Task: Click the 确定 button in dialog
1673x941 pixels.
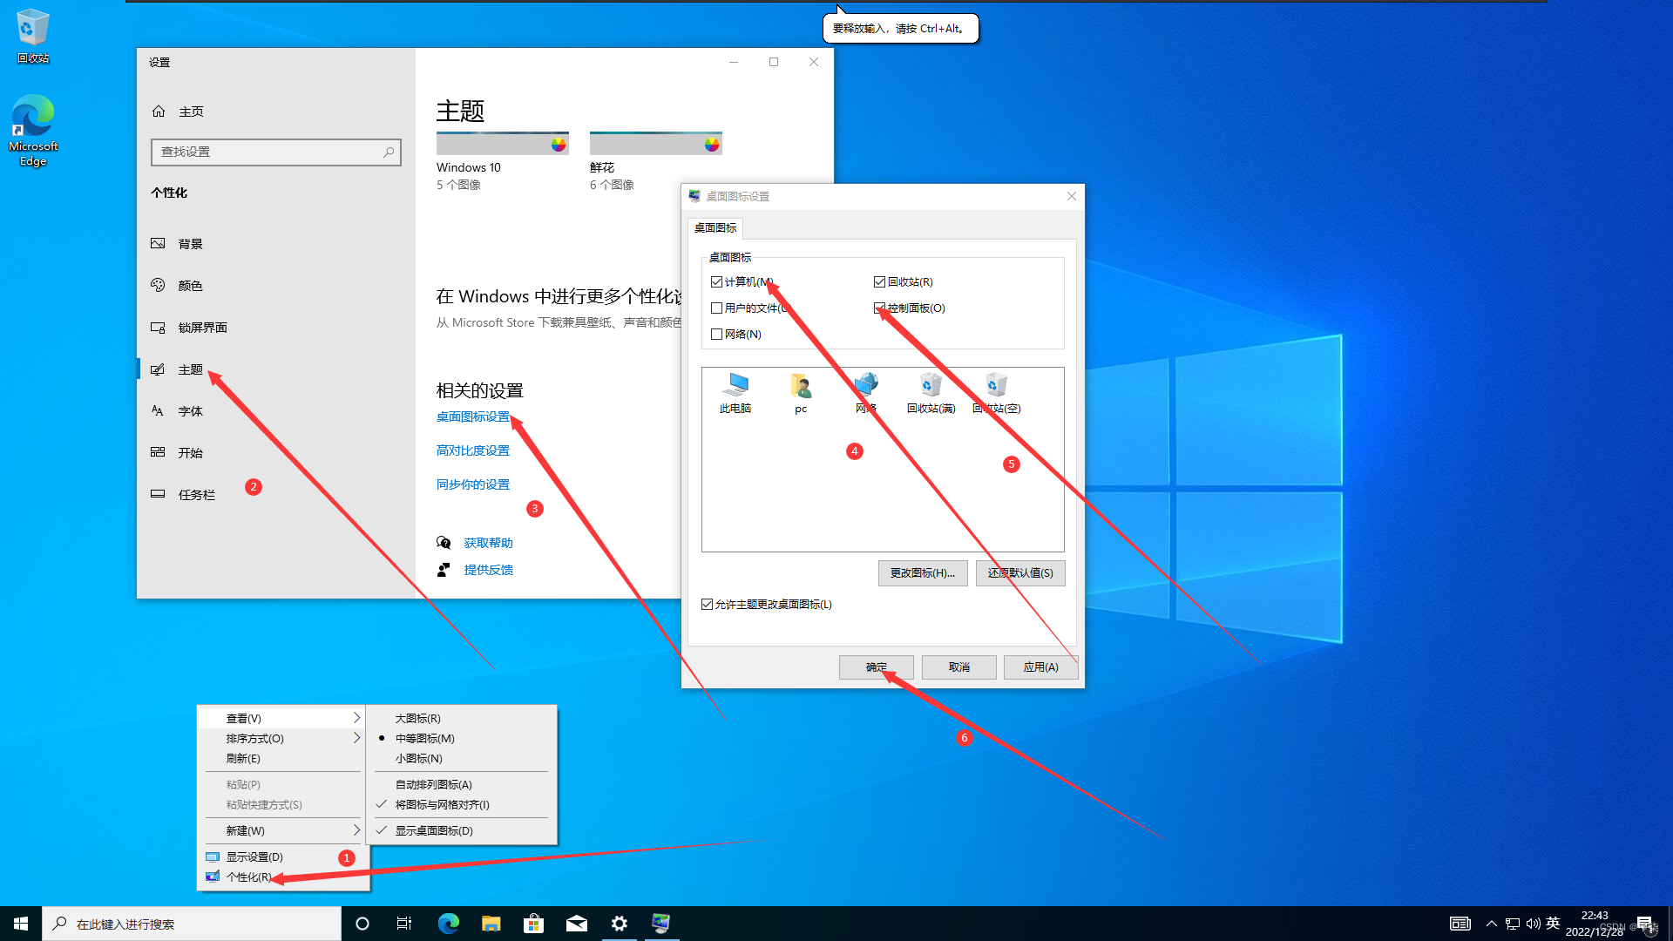Action: [x=876, y=667]
